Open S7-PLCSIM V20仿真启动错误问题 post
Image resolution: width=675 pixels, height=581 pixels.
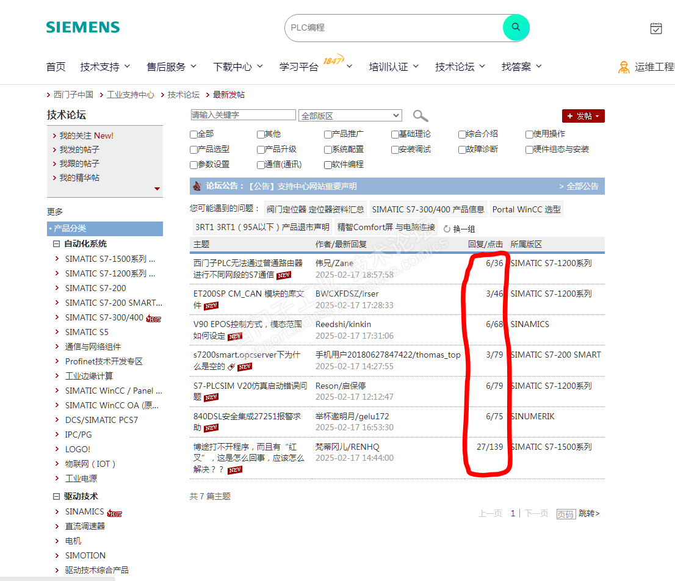click(x=250, y=391)
